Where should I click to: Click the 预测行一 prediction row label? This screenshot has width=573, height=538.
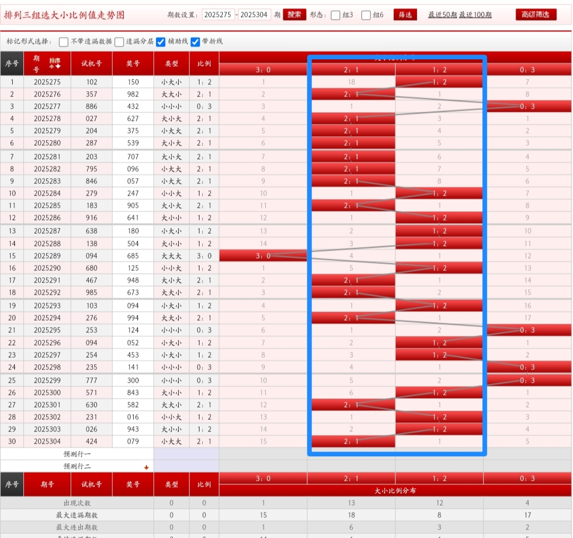click(x=77, y=454)
